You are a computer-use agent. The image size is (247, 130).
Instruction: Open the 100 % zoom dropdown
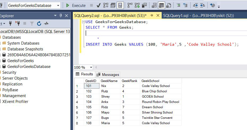(x=91, y=67)
